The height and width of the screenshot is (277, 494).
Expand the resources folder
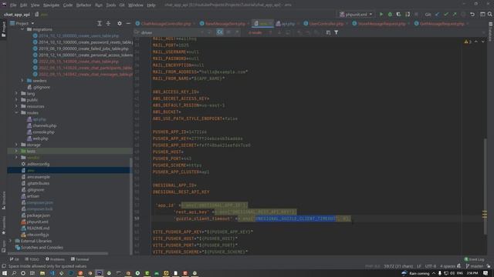(16, 106)
